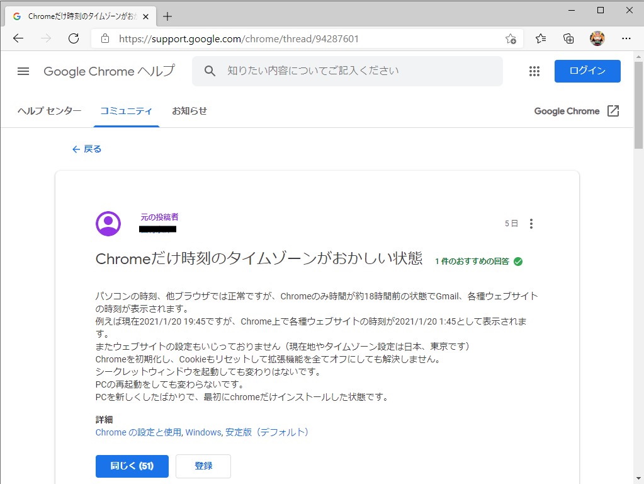Open the post's three-dot options menu

[531, 224]
